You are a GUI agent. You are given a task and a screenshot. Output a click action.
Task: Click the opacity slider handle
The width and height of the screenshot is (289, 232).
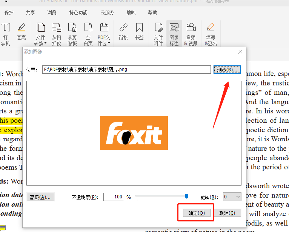[187, 196]
